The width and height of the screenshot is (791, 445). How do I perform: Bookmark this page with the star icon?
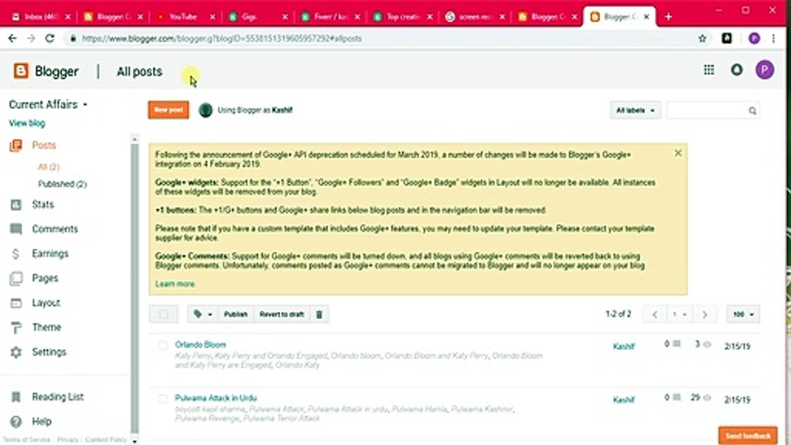click(x=702, y=38)
